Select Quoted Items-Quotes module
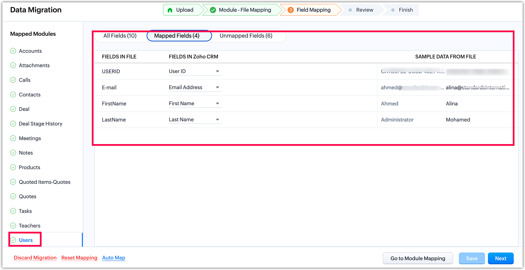Screen dimensions: 525x270 coord(44,182)
